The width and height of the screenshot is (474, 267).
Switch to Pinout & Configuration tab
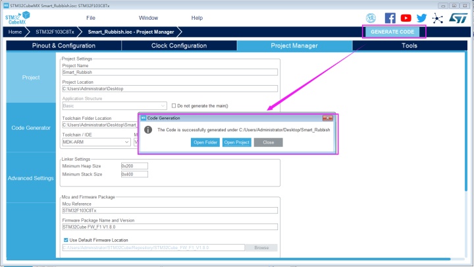tap(64, 45)
